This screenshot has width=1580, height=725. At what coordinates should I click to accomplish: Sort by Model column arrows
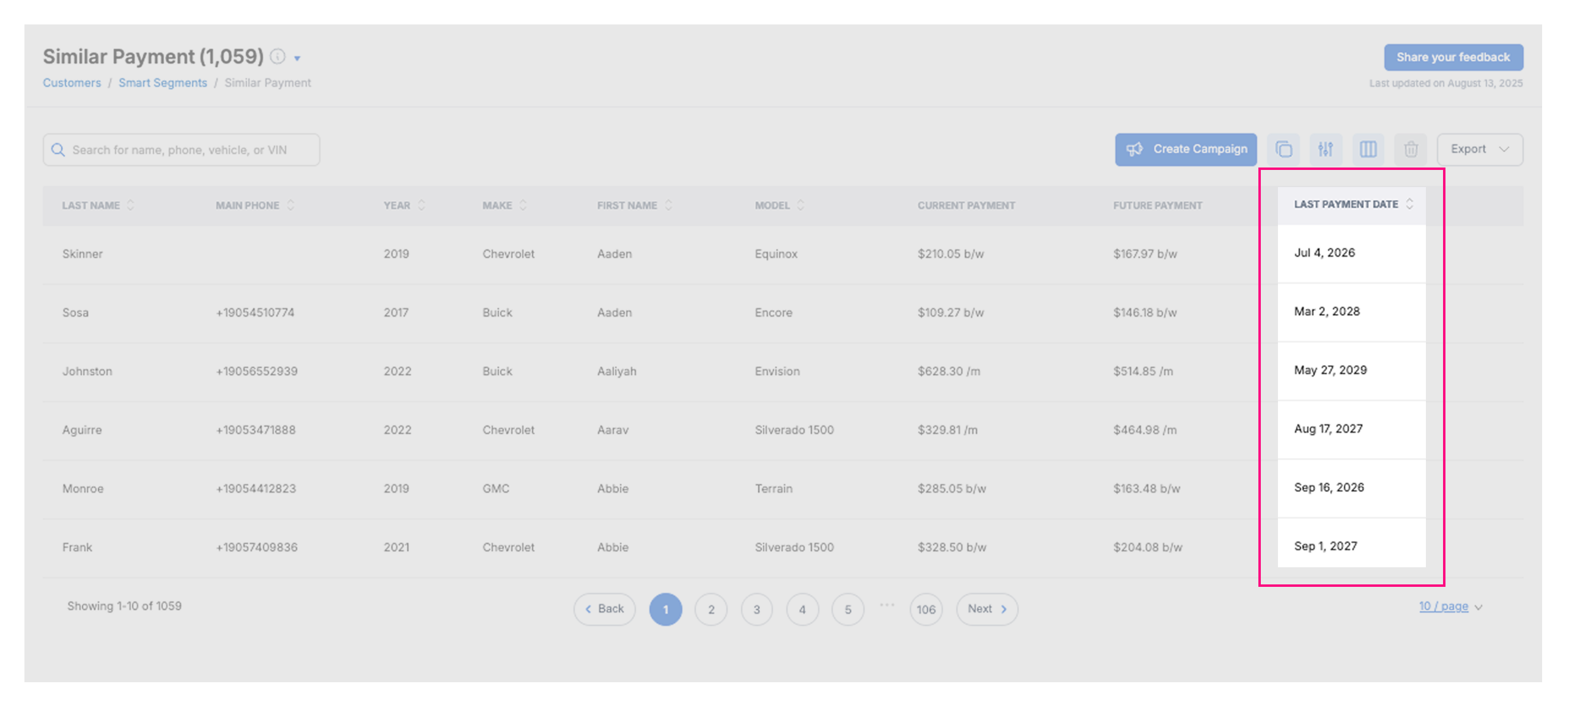click(800, 205)
